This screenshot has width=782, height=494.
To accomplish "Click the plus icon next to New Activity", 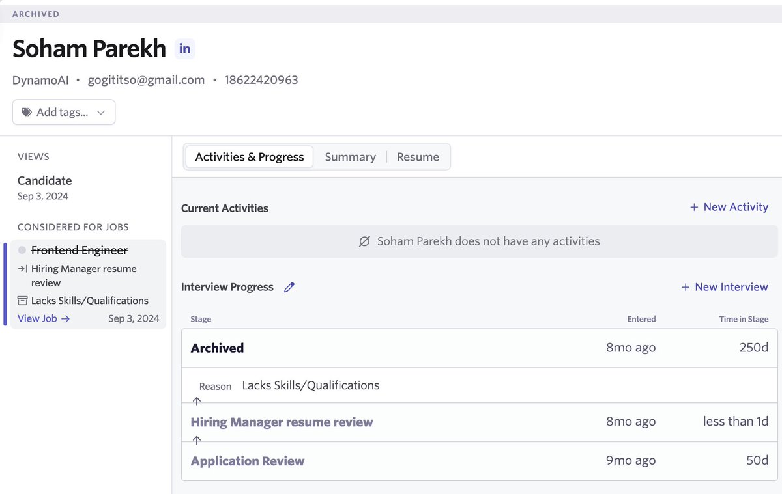I will tap(694, 207).
